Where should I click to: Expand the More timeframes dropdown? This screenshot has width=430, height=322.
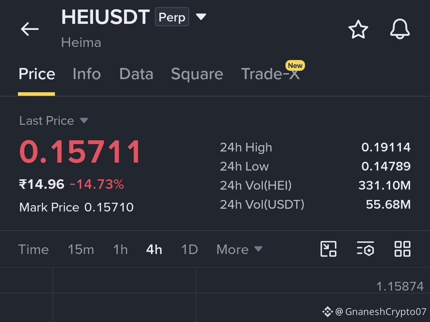[x=239, y=249]
